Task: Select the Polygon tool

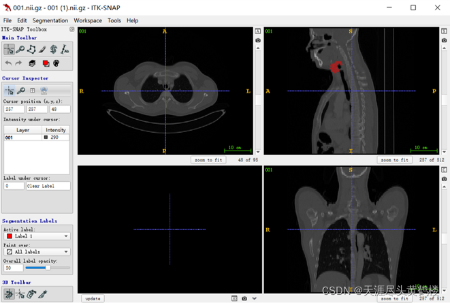Action: tap(31, 49)
